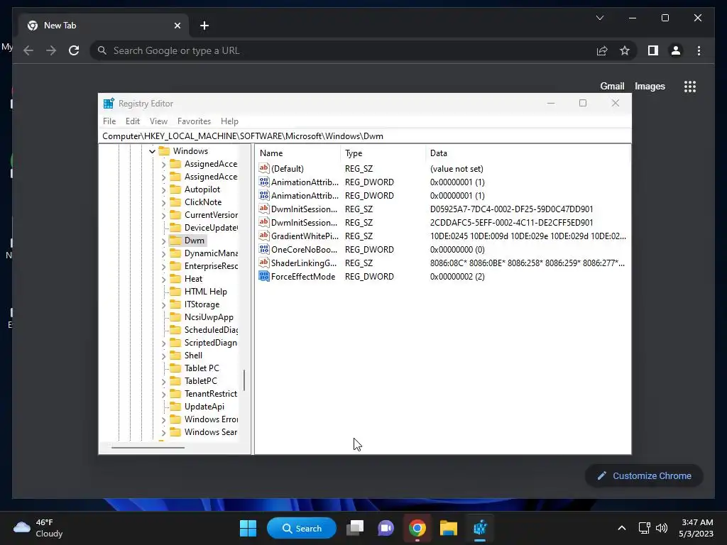The width and height of the screenshot is (727, 545).
Task: Expand the CurrentVersion key
Action: tap(163, 215)
